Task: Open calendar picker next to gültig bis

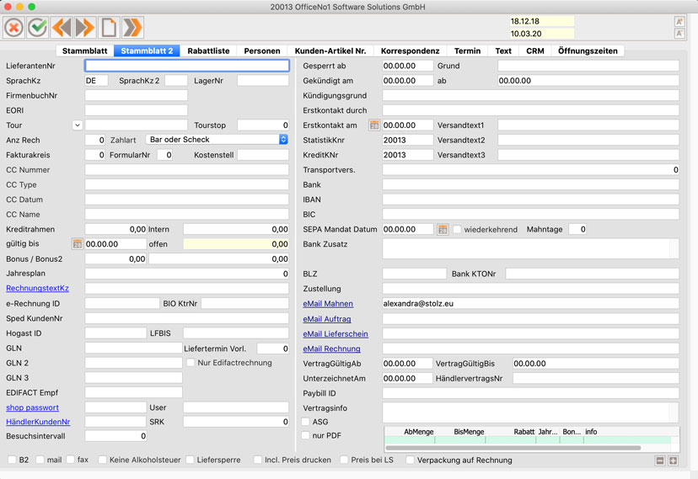Action: pyautogui.click(x=77, y=244)
